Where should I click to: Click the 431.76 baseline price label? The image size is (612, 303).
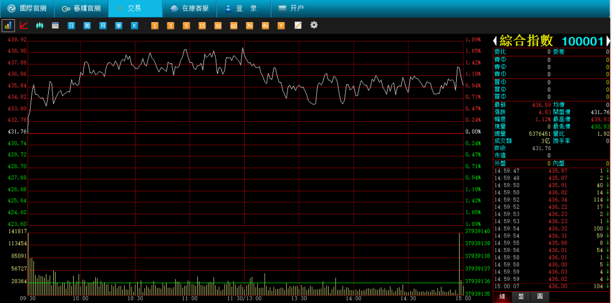click(17, 132)
